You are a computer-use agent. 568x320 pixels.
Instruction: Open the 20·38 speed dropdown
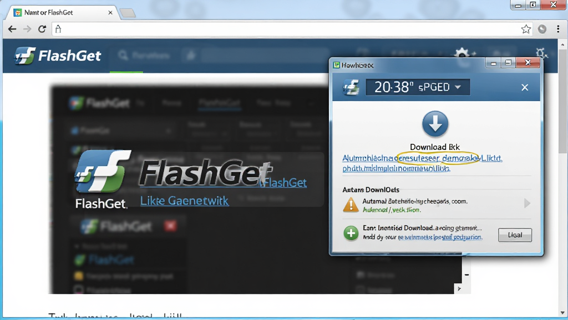click(418, 87)
